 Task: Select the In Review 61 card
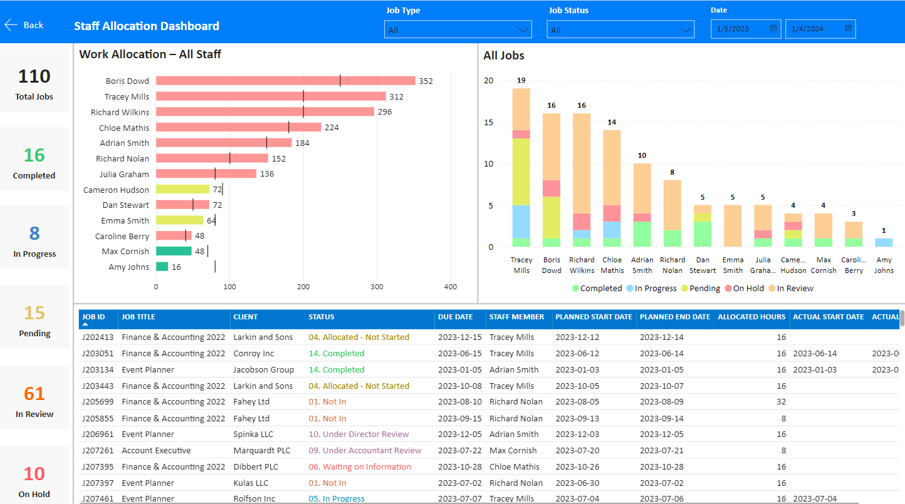click(34, 398)
